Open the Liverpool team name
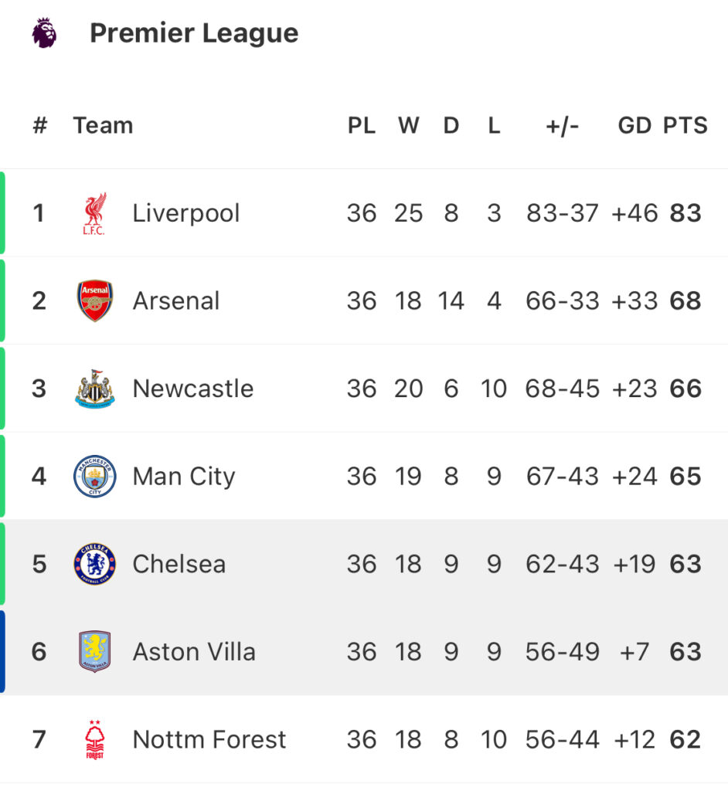Viewport: 728px width, 791px height. 185,213
